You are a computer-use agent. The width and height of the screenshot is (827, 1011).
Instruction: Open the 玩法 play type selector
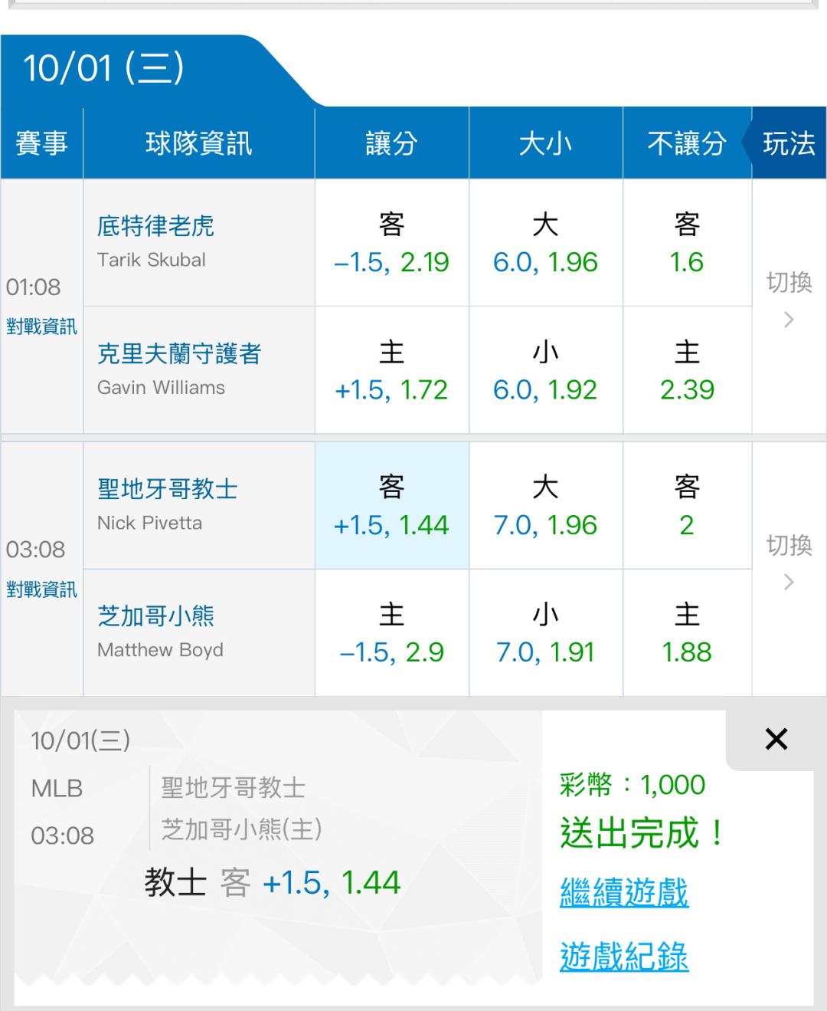pos(789,143)
